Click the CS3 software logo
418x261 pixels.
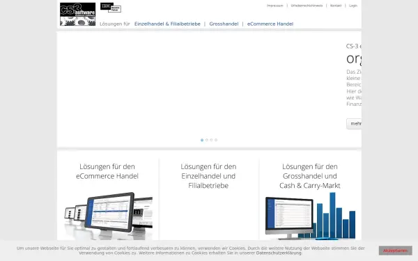coord(77,14)
